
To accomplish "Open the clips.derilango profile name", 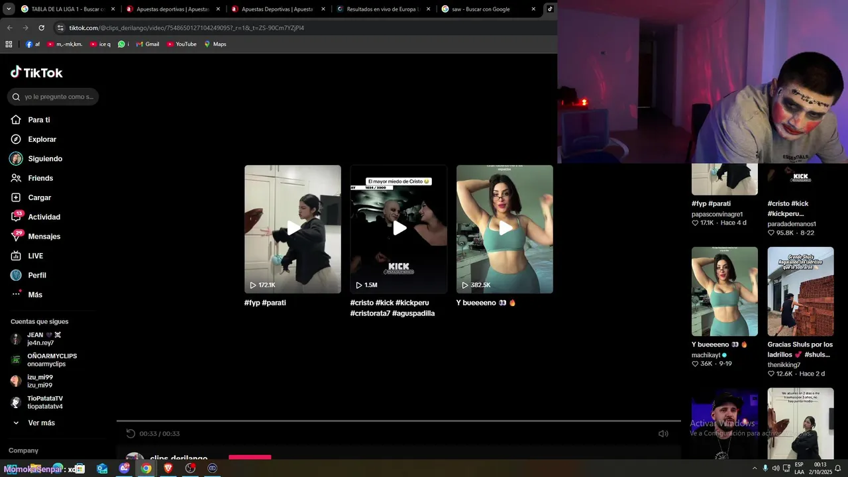I will [x=179, y=458].
